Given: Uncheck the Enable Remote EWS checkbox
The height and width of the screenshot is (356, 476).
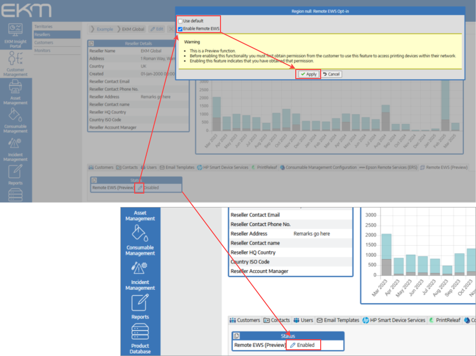Looking at the screenshot, I should coord(180,29).
